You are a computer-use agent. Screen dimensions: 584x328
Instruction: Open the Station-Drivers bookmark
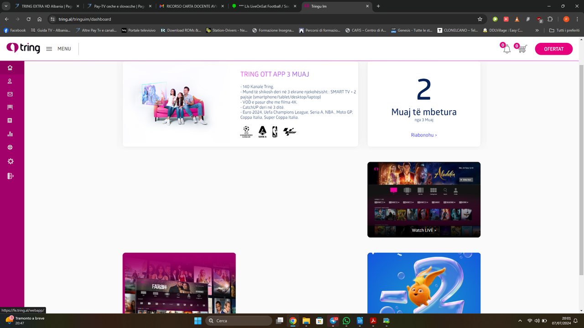point(226,30)
